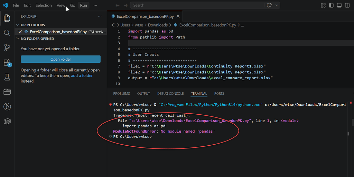Click the VS Code logo icon
Viewport: 354px width, 177px height.
pos(5,5)
